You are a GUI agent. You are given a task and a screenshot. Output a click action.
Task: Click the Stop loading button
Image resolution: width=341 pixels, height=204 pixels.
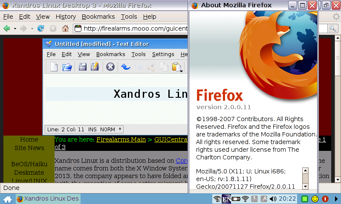click(53, 28)
